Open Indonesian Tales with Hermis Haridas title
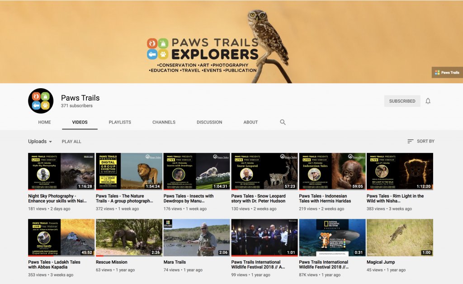The height and width of the screenshot is (284, 463). pyautogui.click(x=325, y=199)
